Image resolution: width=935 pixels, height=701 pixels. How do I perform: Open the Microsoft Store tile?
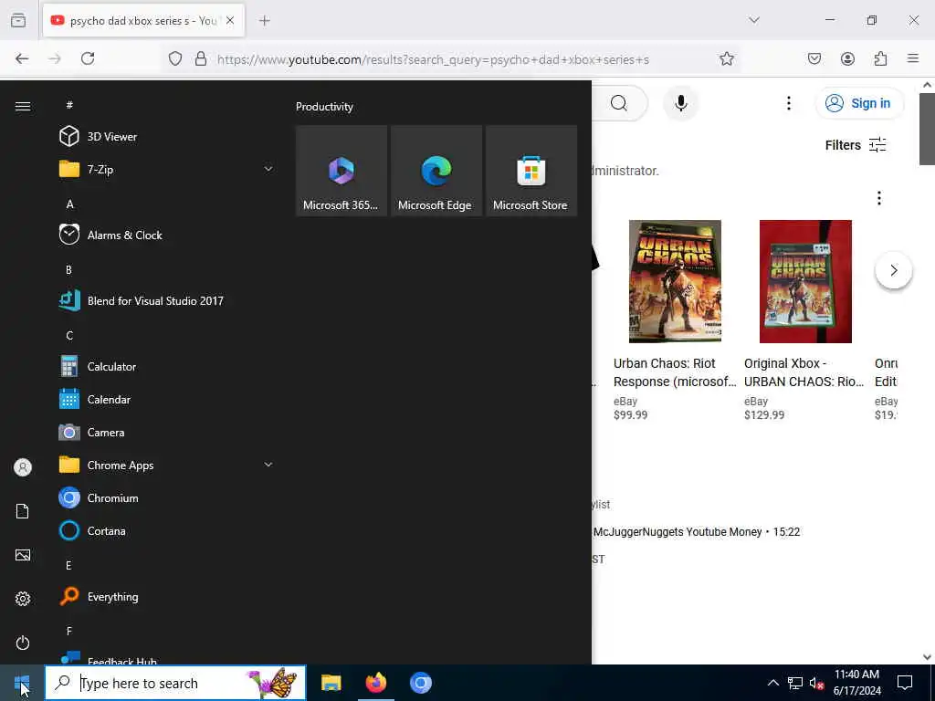[531, 171]
